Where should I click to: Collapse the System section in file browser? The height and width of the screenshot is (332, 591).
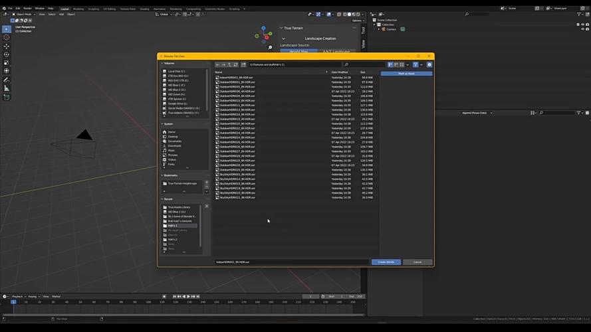(162, 124)
